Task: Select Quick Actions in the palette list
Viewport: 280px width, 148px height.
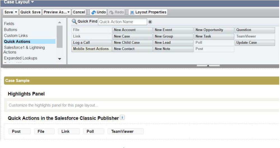Action: (29, 42)
